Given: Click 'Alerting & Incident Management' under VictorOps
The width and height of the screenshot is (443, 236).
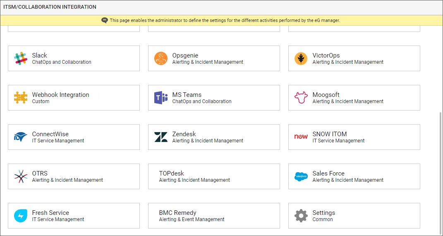Looking at the screenshot, I should [348, 62].
